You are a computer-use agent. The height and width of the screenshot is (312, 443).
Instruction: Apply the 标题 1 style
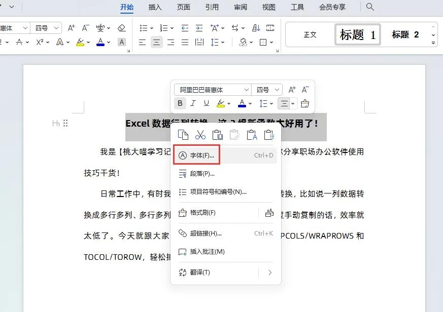click(358, 35)
